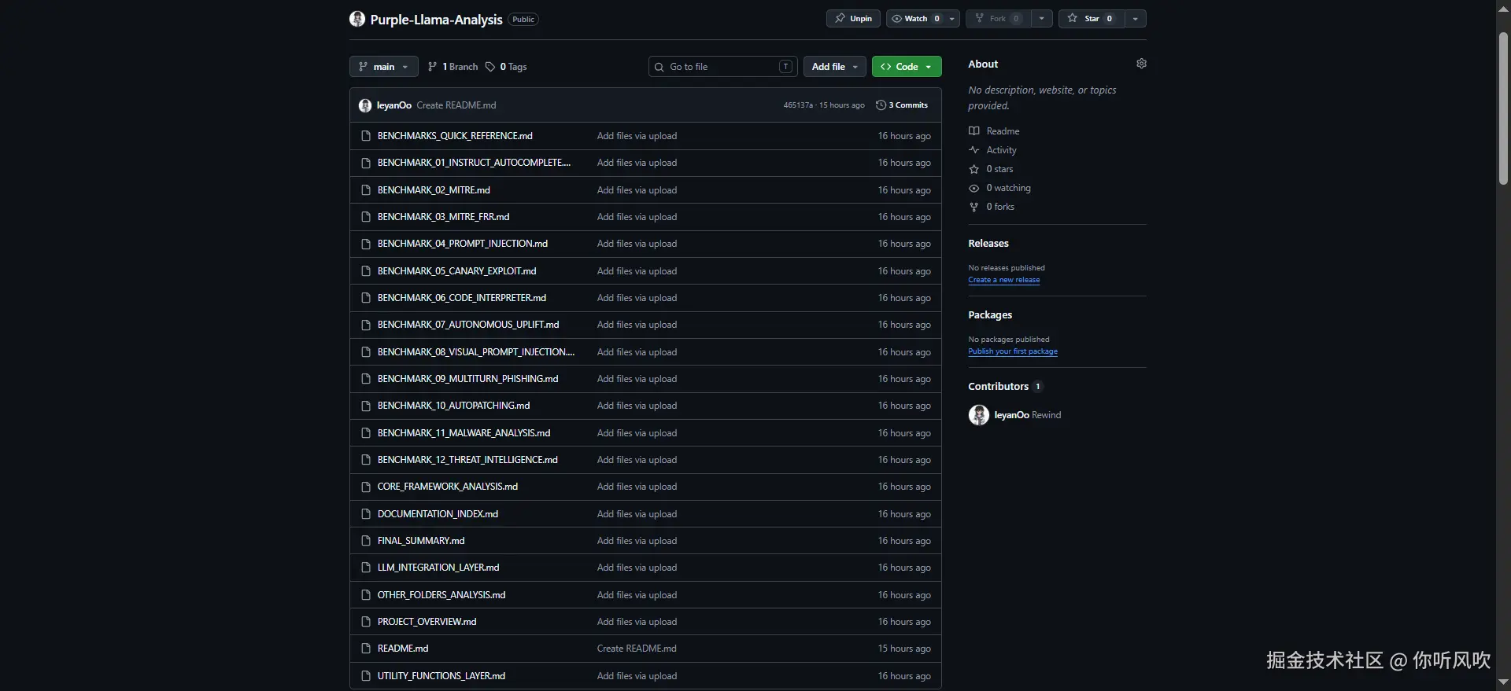1511x691 pixels.
Task: Open the Packages heading link
Action: 990,315
